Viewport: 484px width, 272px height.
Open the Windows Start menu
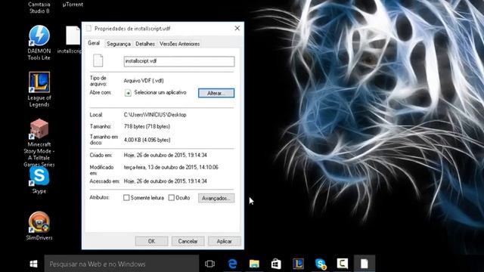click(x=33, y=264)
